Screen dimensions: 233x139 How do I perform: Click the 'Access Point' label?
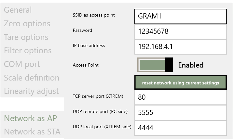86,65
